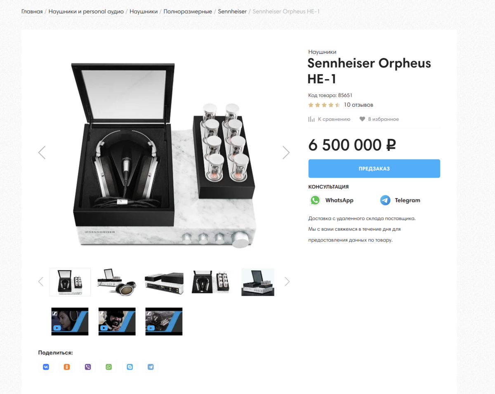
Task: Add product to К сравнению list
Action: click(x=329, y=119)
